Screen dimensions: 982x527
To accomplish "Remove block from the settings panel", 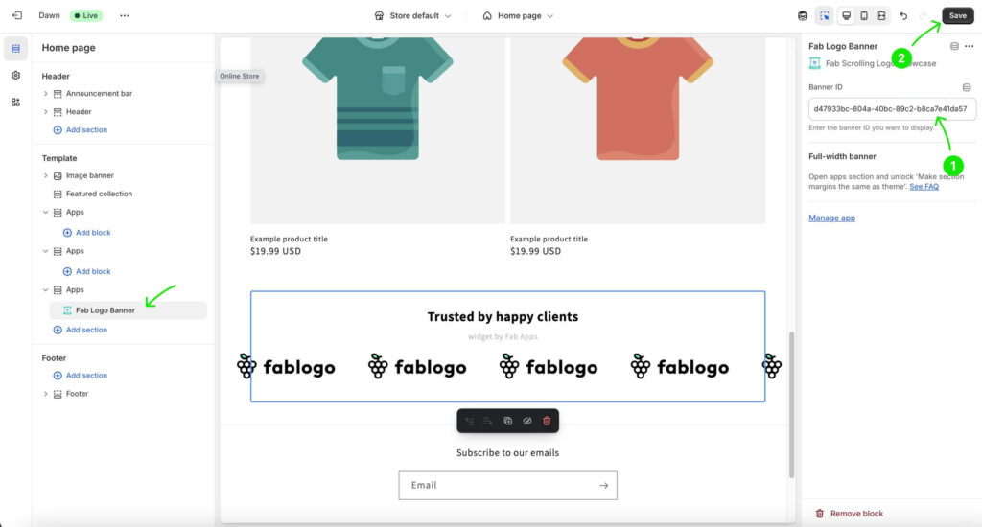I will pyautogui.click(x=850, y=514).
